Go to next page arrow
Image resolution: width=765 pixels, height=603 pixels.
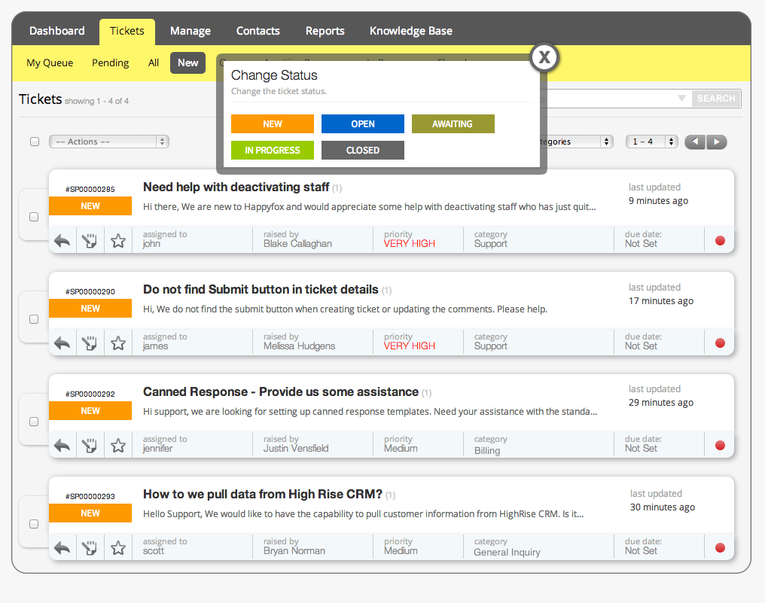pos(716,142)
